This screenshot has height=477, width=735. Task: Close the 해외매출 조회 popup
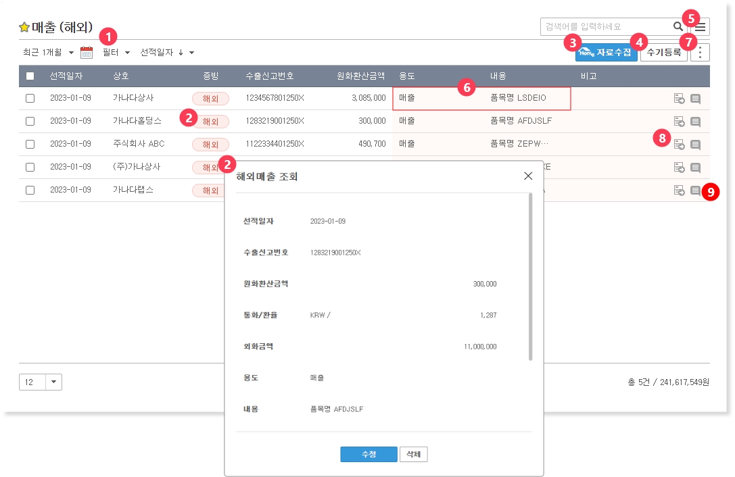click(528, 176)
